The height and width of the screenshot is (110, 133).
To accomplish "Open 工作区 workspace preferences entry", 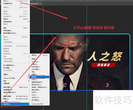I will (39, 62).
